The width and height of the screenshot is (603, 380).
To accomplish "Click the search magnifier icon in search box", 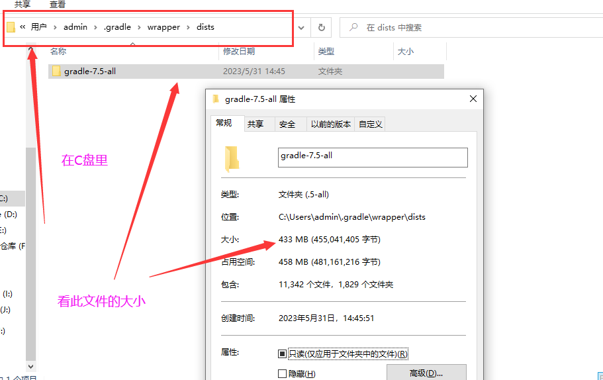I will [x=353, y=28].
